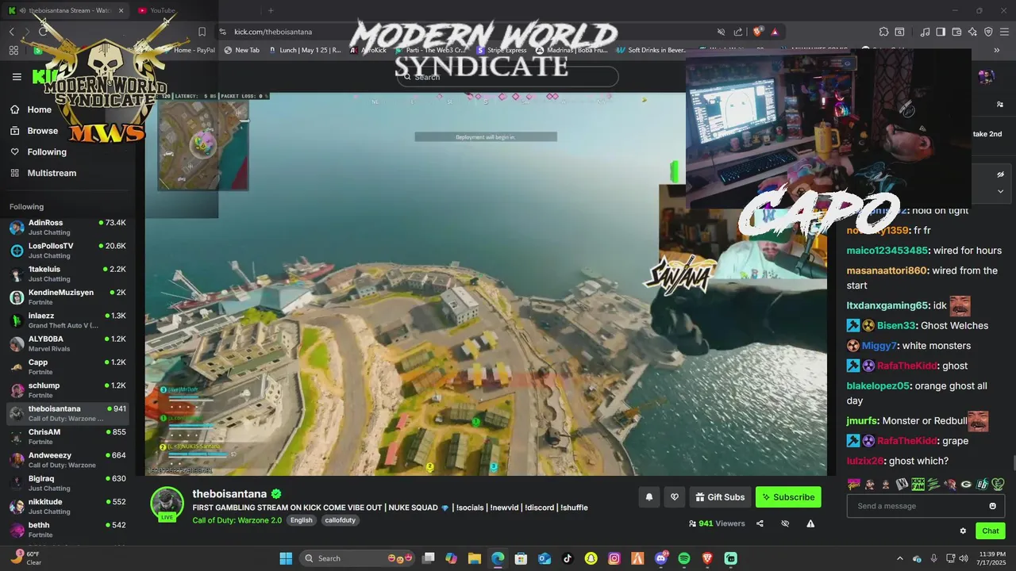Show hidden system tray icons chevron
Screen dimensions: 1016x571
click(x=899, y=558)
